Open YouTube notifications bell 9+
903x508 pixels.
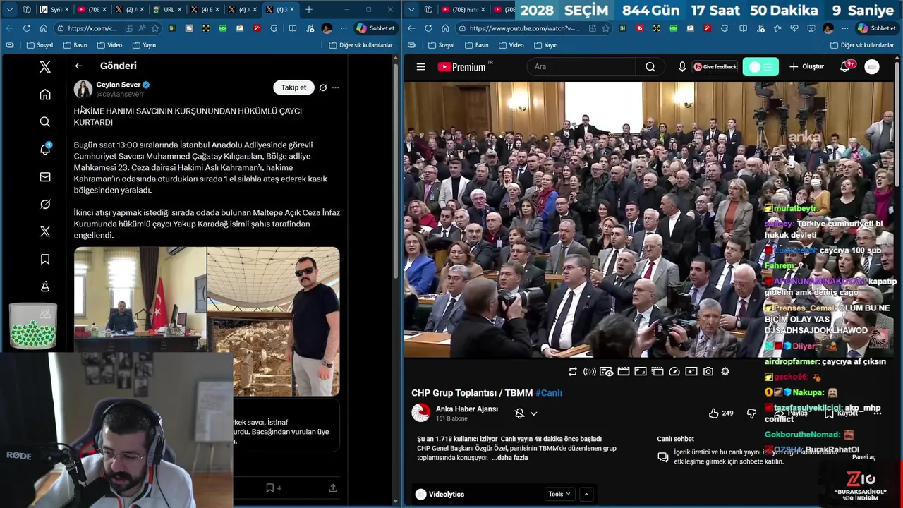[x=846, y=66]
